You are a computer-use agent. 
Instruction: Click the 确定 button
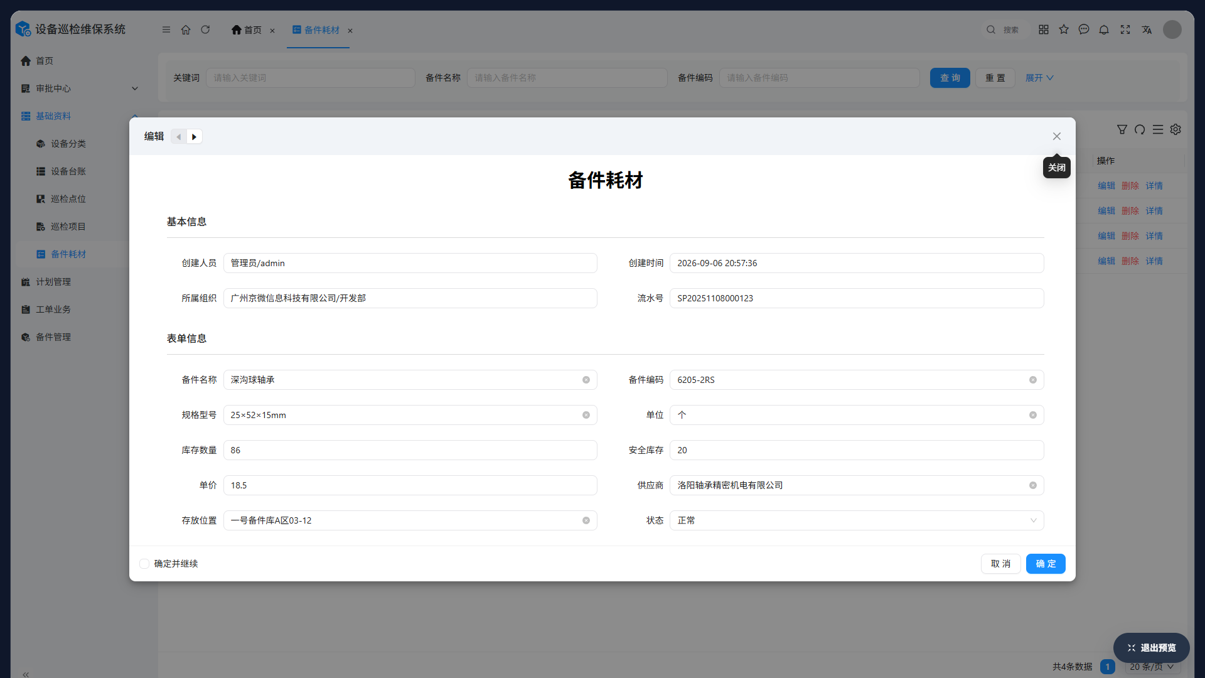[1046, 564]
